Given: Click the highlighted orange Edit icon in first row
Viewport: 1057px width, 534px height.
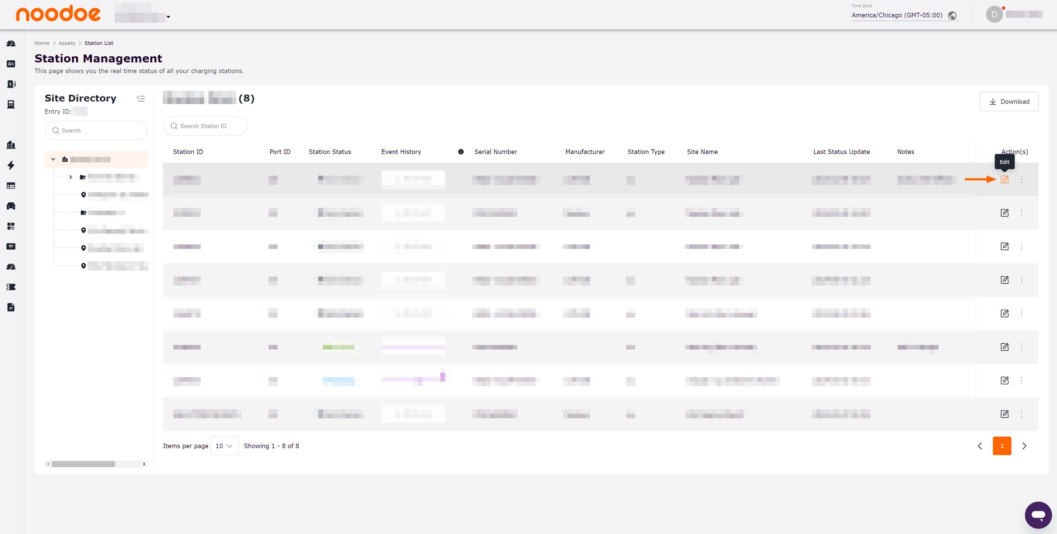Looking at the screenshot, I should 1004,179.
